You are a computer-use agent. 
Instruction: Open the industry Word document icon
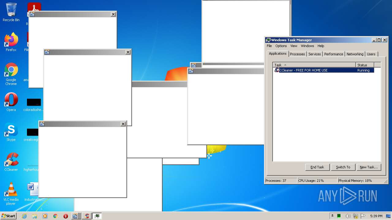click(x=34, y=192)
